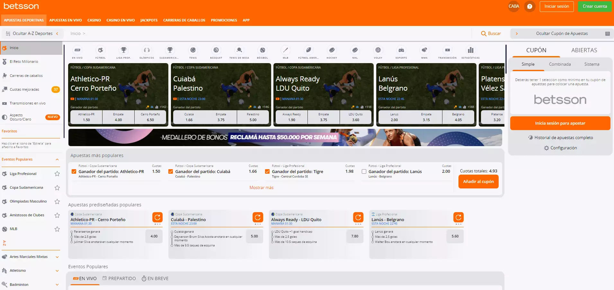Image resolution: width=614 pixels, height=290 pixels.
Task: Switch to the Combinada tab
Action: (560, 64)
